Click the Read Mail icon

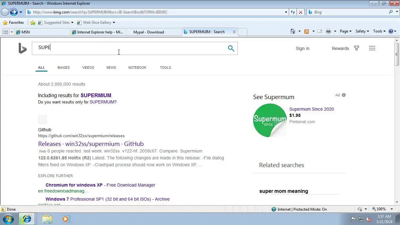point(320,31)
